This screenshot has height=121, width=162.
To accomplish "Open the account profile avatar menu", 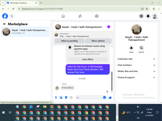I will point(155,16).
